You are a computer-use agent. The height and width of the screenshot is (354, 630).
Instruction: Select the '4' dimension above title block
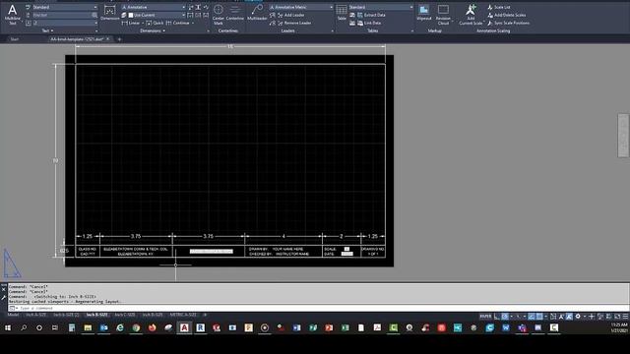(x=283, y=236)
